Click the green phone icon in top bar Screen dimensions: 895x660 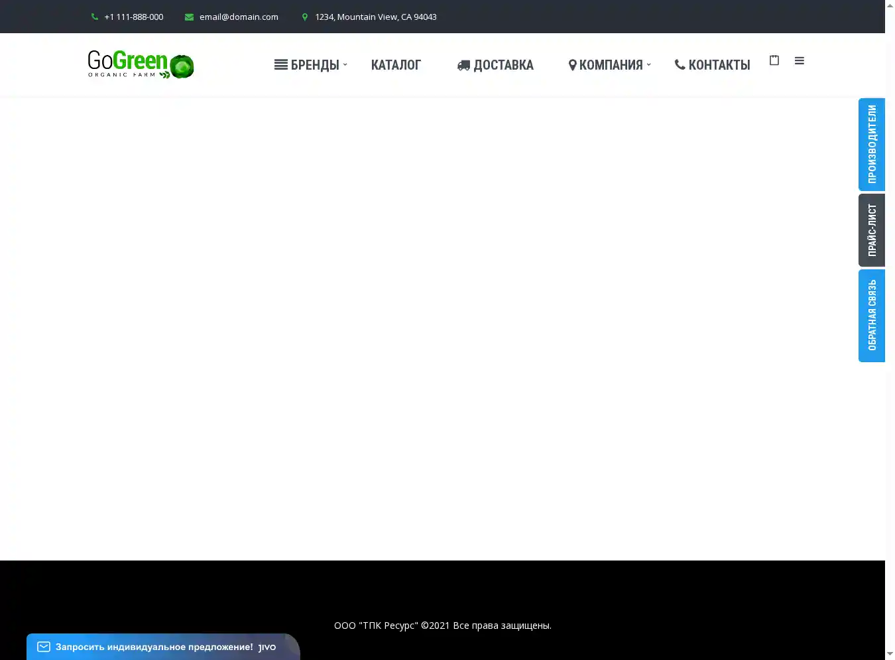coord(95,17)
